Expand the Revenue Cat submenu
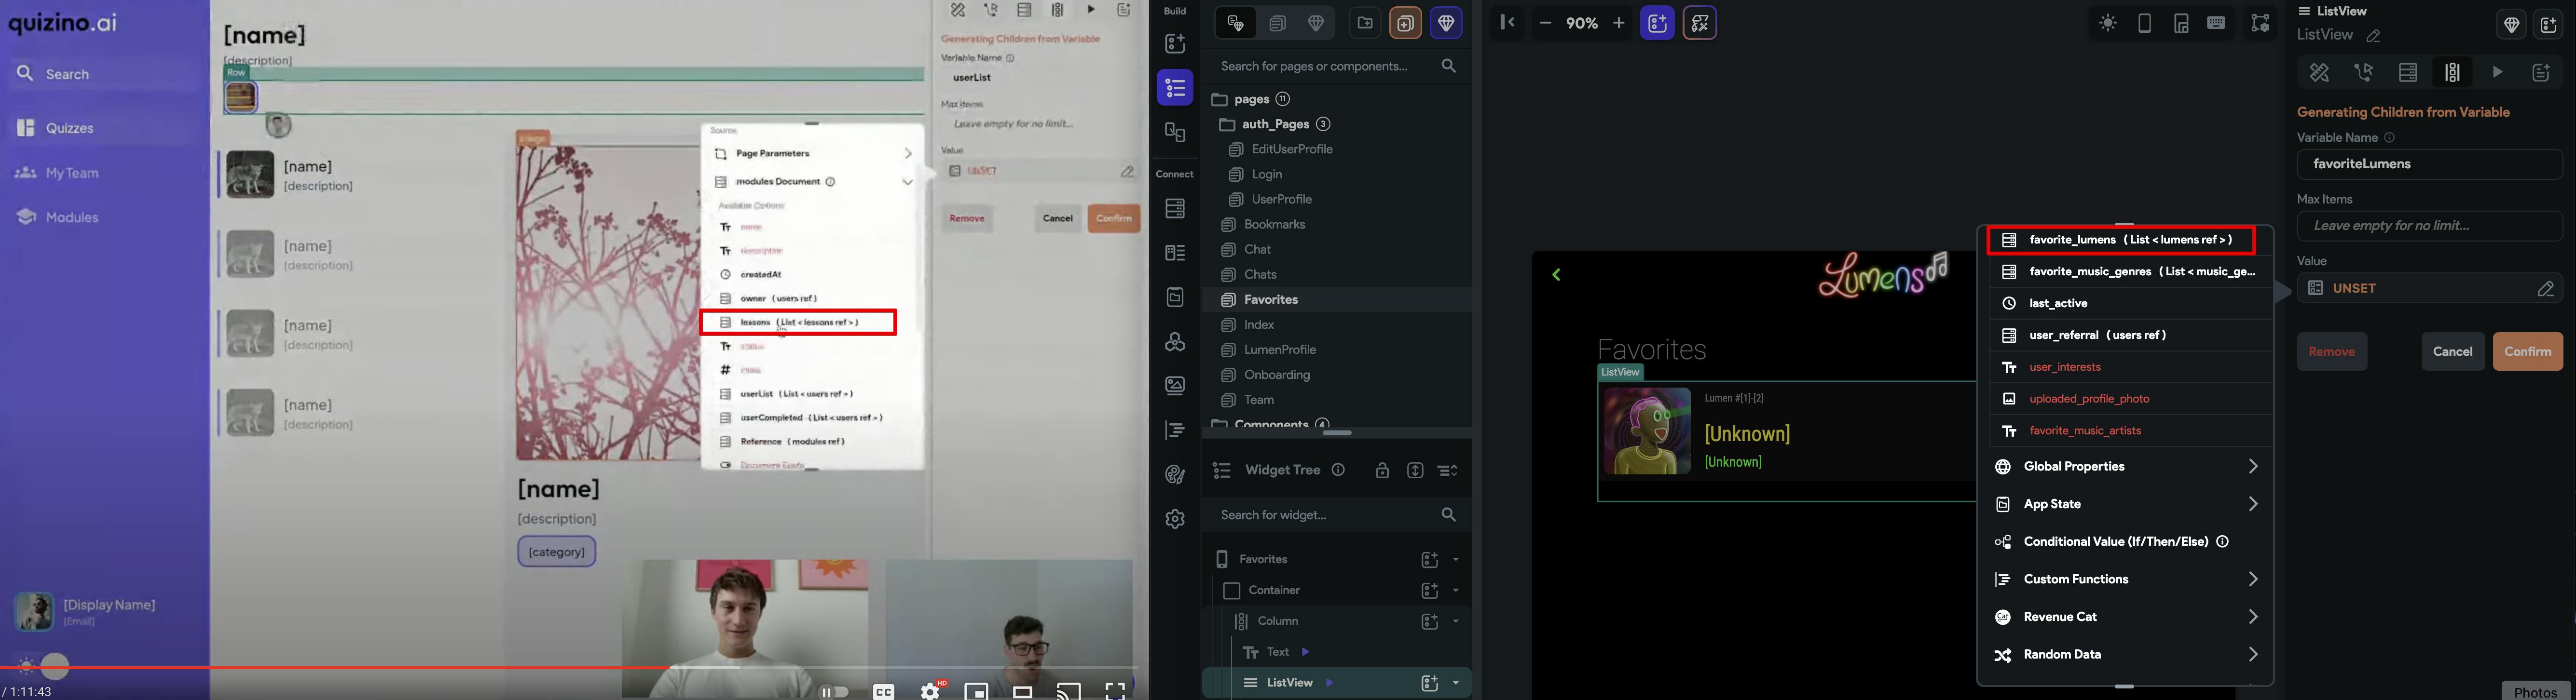Viewport: 2576px width, 700px height. [x=2126, y=618]
